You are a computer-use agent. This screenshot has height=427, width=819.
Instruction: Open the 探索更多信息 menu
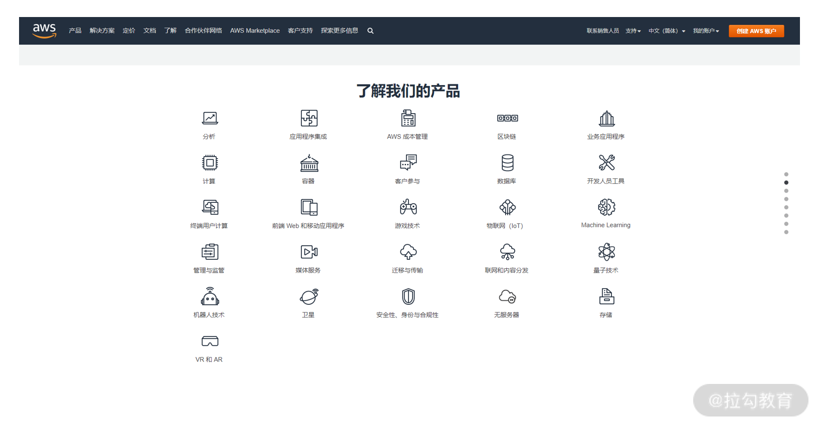pyautogui.click(x=339, y=31)
